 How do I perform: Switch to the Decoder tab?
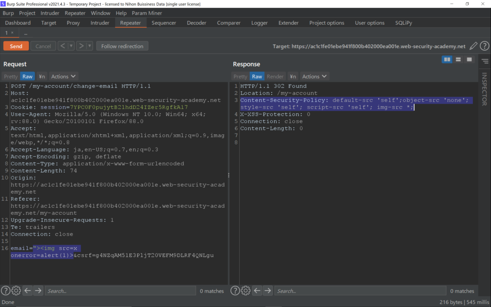click(x=196, y=23)
